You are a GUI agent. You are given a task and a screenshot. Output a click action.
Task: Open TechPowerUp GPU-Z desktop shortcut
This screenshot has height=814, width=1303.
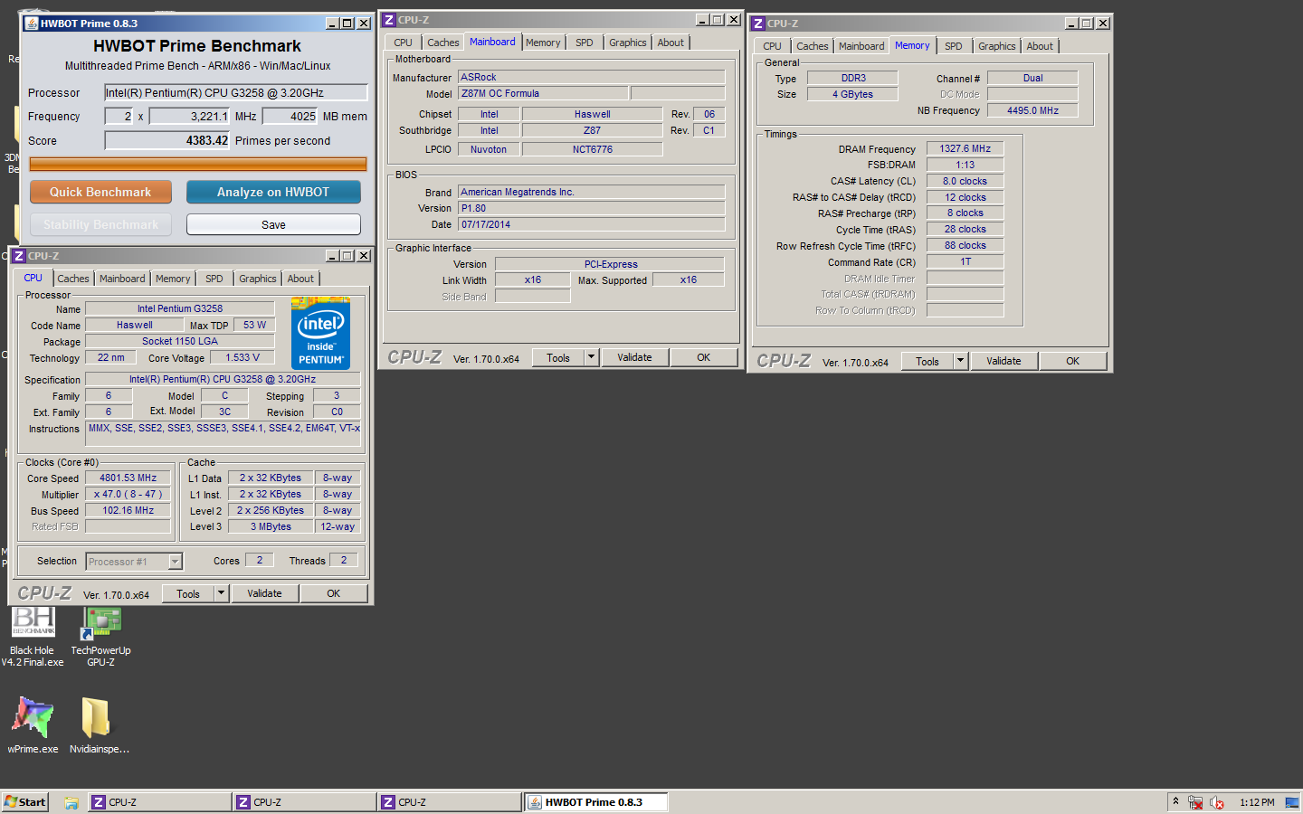coord(101,636)
